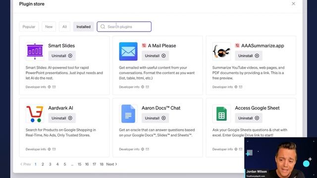Open A Mail Please developer email icon
The image size is (317, 178).
[148, 87]
